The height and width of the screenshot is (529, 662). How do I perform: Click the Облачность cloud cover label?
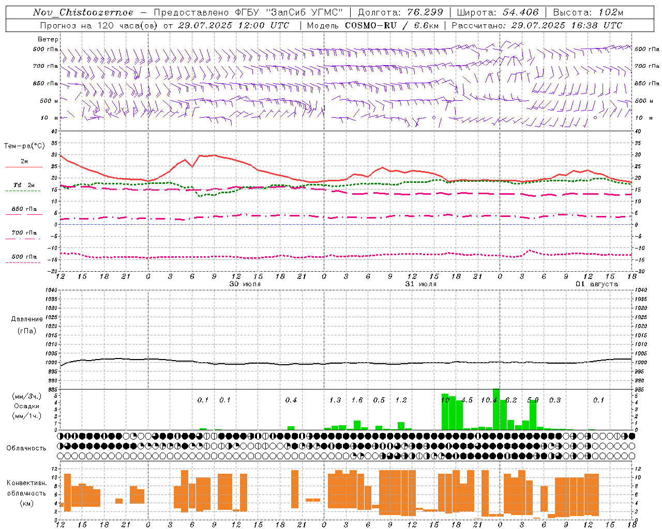26,448
